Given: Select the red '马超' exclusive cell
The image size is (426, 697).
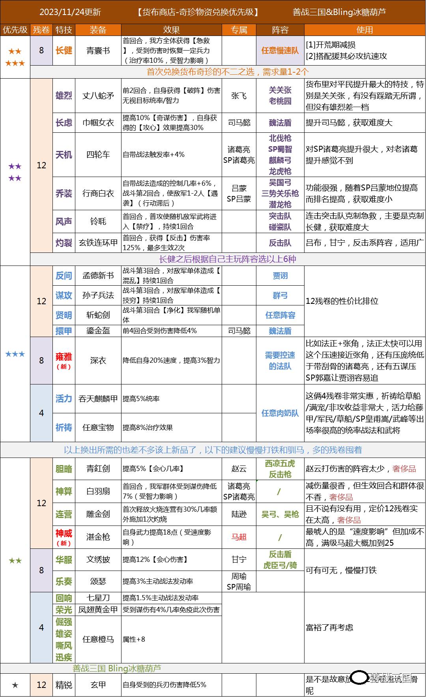Looking at the screenshot, I should (x=239, y=537).
